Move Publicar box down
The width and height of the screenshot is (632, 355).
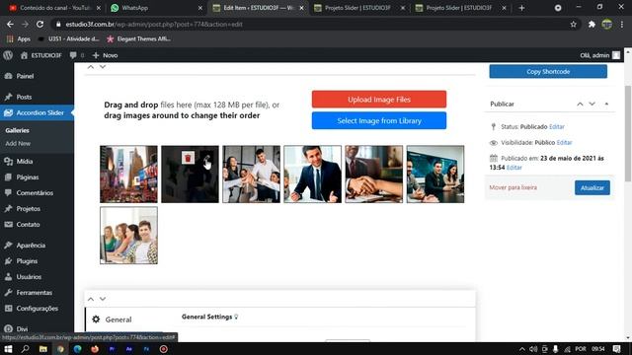tap(592, 104)
